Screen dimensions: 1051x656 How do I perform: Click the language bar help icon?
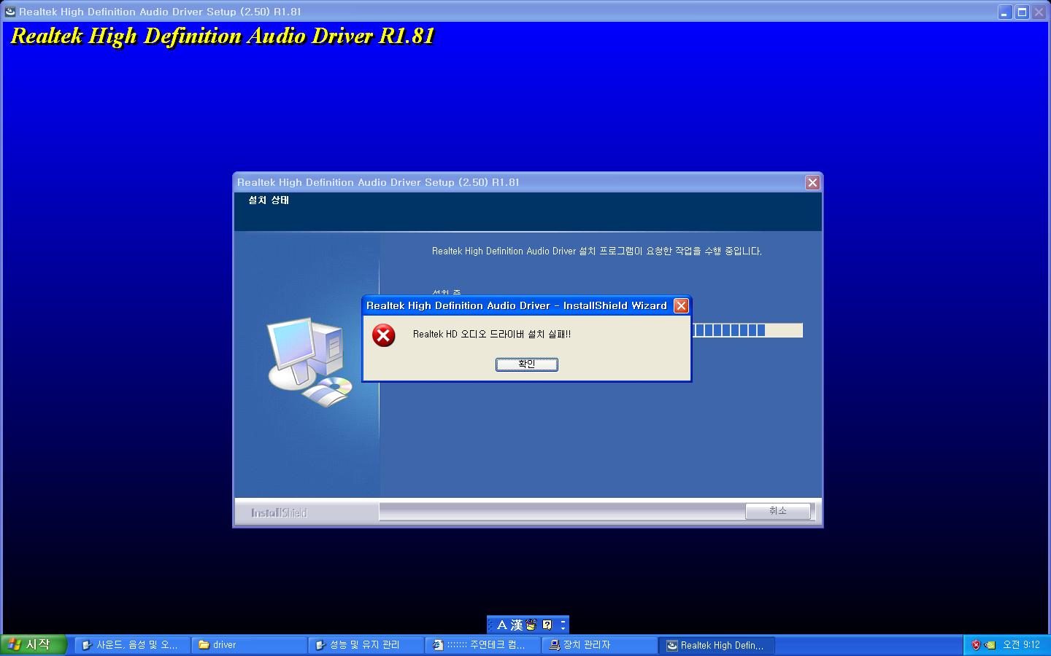pyautogui.click(x=547, y=625)
